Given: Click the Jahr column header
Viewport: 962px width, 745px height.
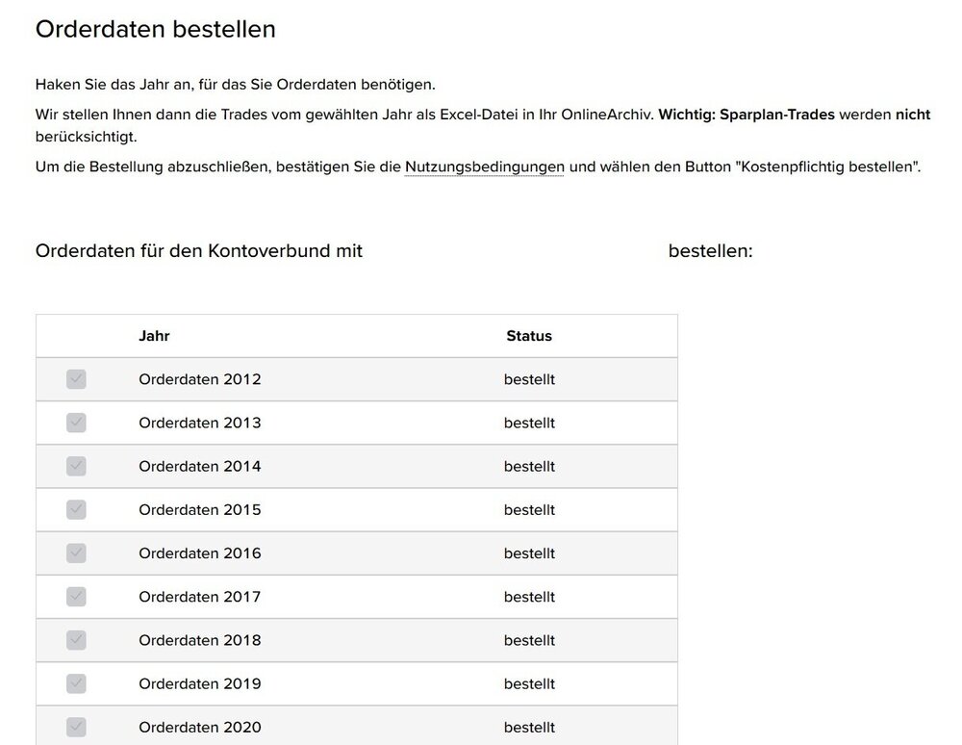Looking at the screenshot, I should point(154,336).
